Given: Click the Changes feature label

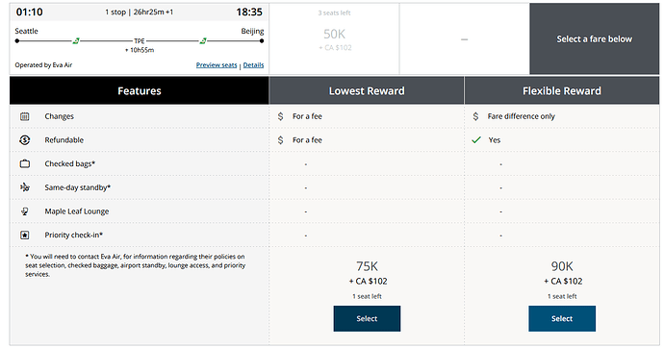Looking at the screenshot, I should [60, 116].
